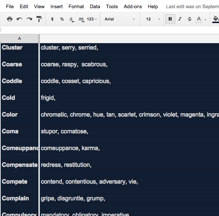Open the Edit menu
Image resolution: width=219 pixels, height=216 pixels.
24,7
